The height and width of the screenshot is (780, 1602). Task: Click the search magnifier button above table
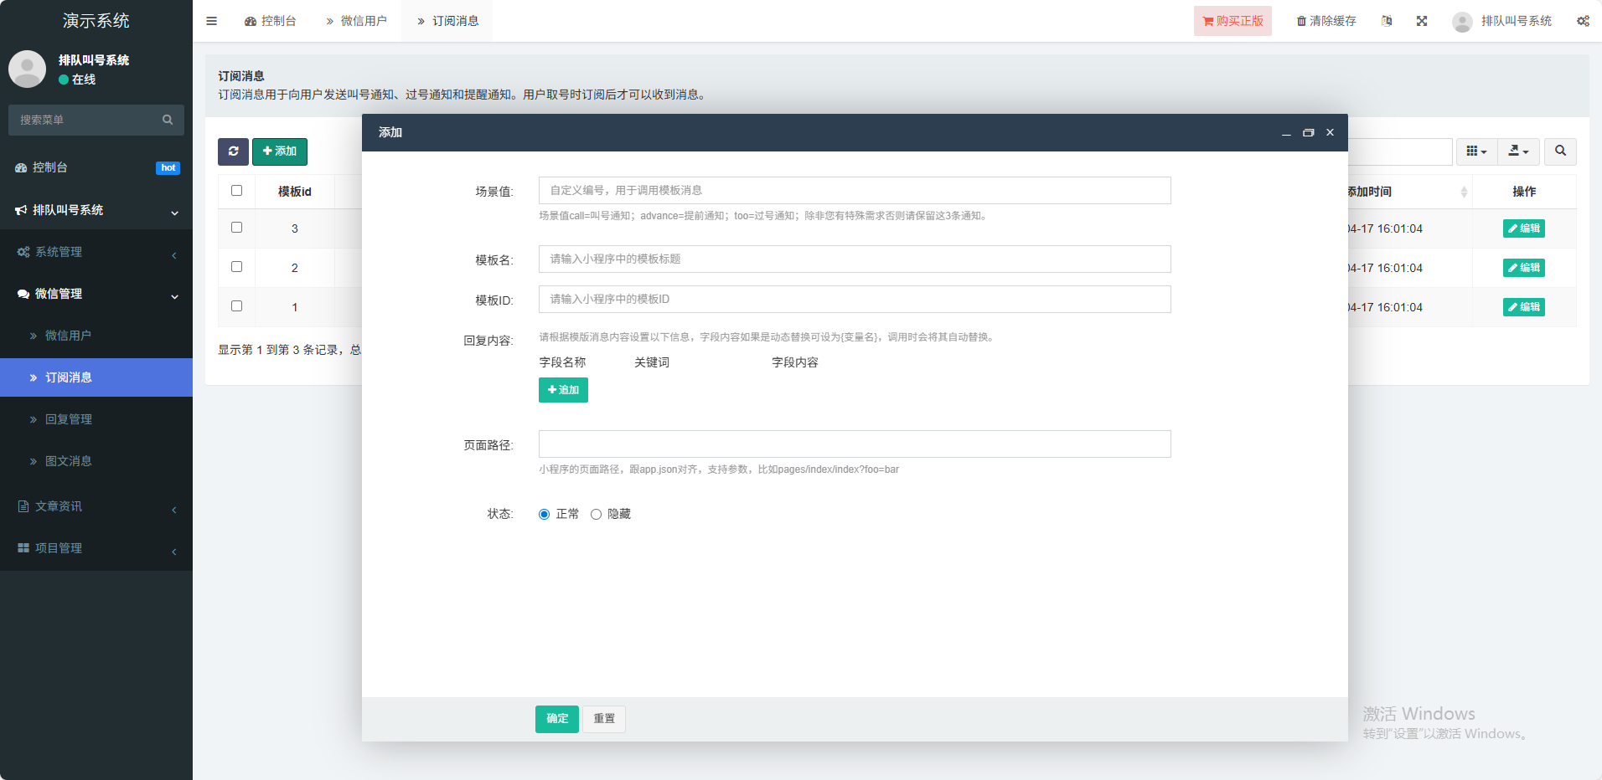pyautogui.click(x=1560, y=151)
